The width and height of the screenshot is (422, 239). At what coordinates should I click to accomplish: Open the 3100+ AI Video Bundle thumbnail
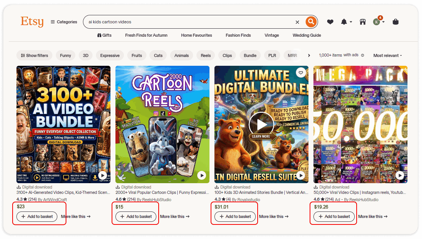pyautogui.click(x=63, y=124)
